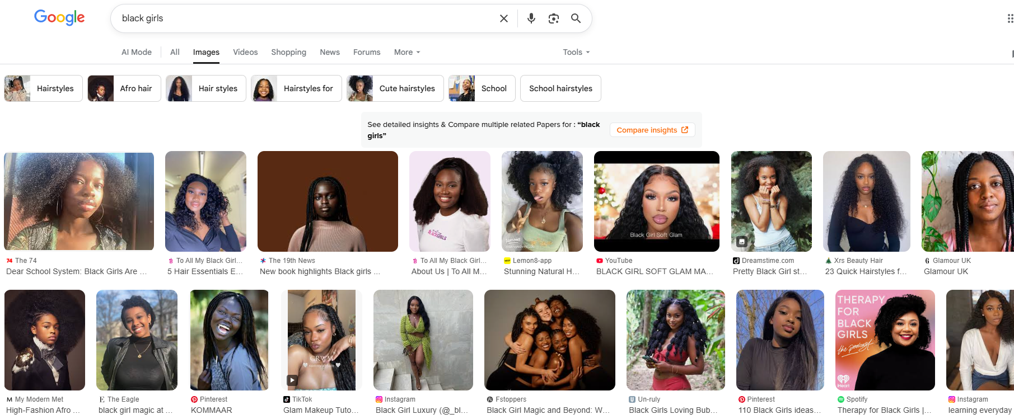Open the YouTube Soft Glam video thumbnail
This screenshot has width=1014, height=419.
tap(656, 201)
